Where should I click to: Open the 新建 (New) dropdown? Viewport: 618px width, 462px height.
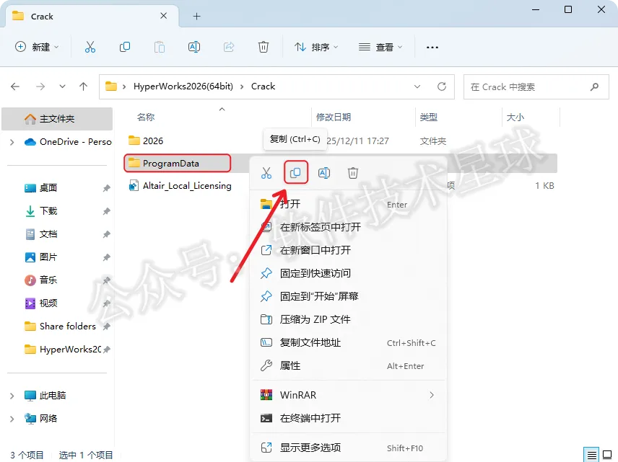tap(37, 48)
